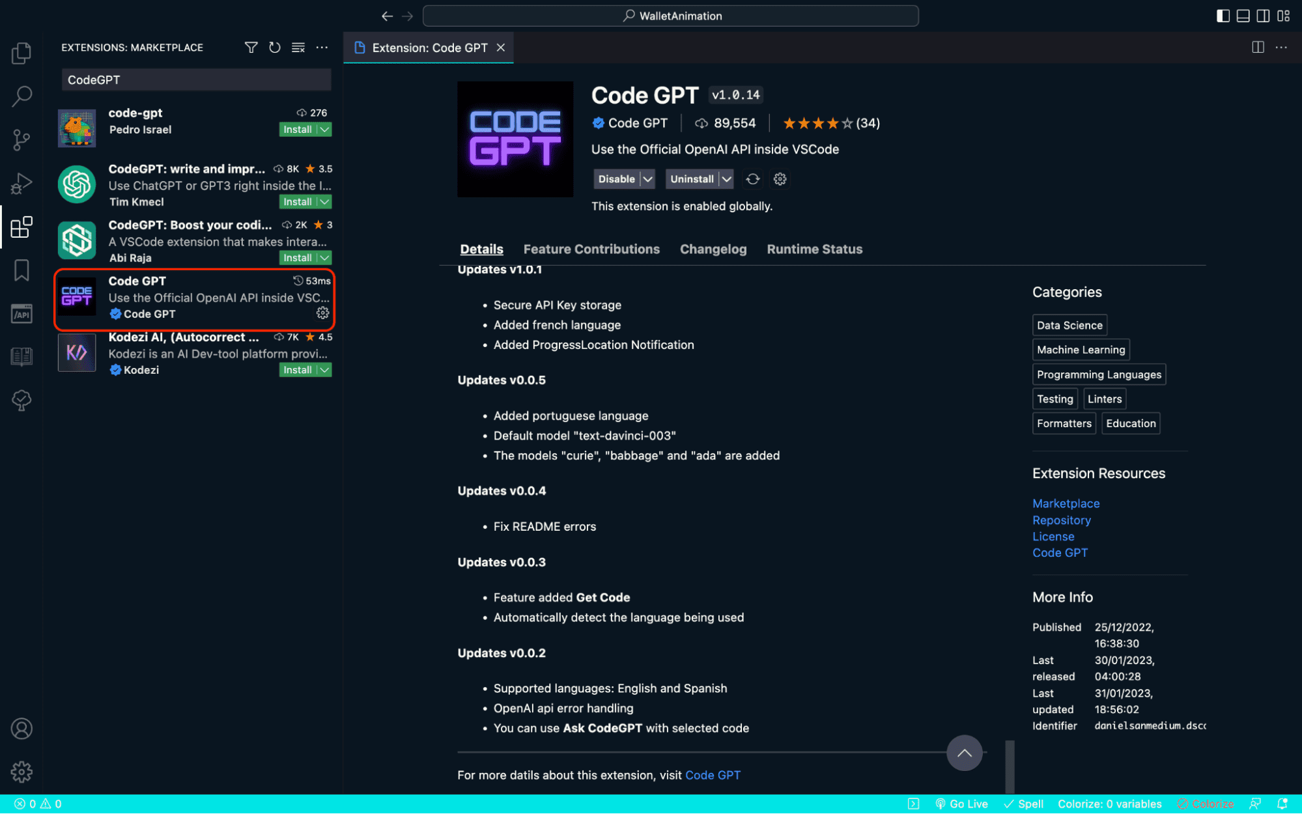Refresh the extensions list
The width and height of the screenshot is (1302, 814).
pos(275,48)
